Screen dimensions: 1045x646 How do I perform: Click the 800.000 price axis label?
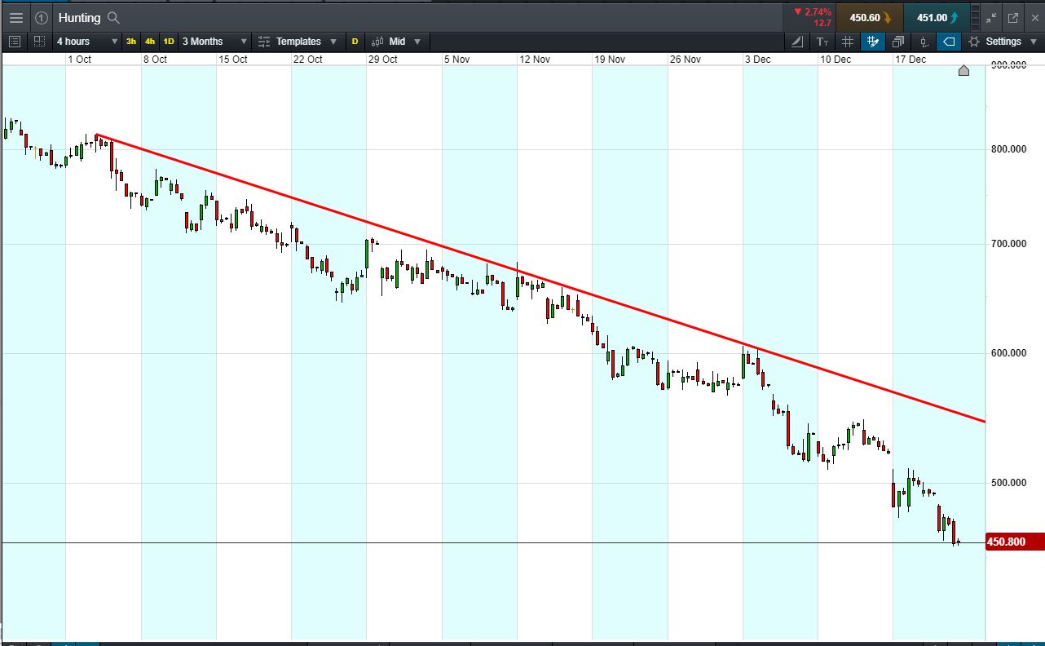1009,148
